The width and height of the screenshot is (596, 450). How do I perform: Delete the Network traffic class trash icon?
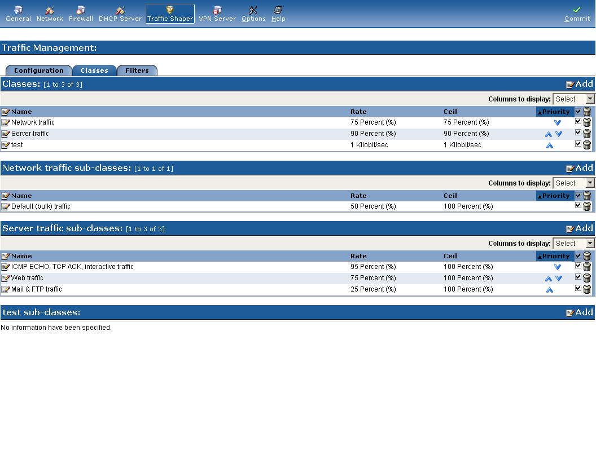[x=587, y=123]
